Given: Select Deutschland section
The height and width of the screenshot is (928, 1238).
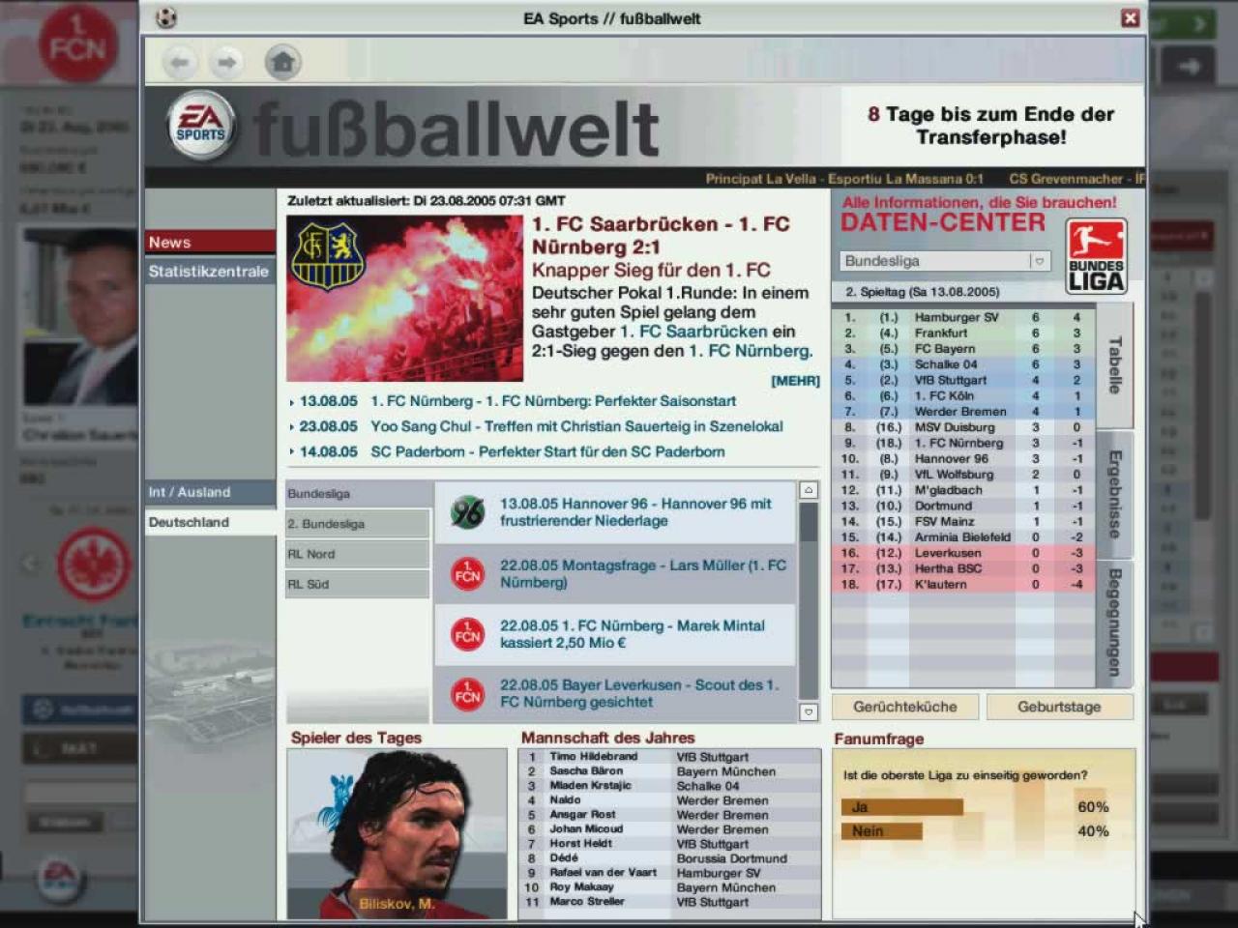Looking at the screenshot, I should [x=210, y=522].
